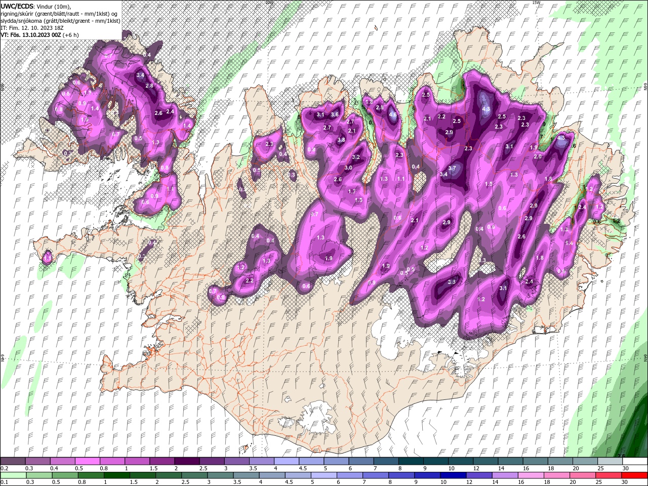Select the magenta 1–1.5 swatch in the purple legend

137,461
